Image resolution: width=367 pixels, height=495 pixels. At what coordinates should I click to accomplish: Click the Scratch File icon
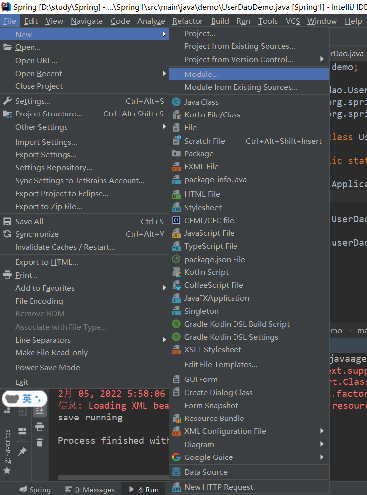point(176,141)
